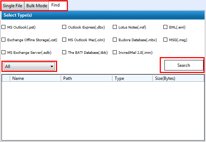Tick the MS Exchange Server(.edb) checkbox
The width and height of the screenshot is (206, 142).
click(3, 52)
